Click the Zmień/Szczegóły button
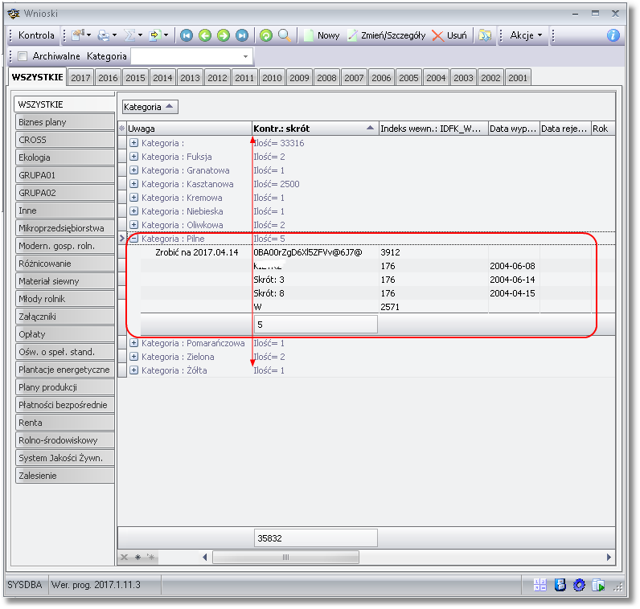Viewport: 640px width, 609px height. click(387, 35)
